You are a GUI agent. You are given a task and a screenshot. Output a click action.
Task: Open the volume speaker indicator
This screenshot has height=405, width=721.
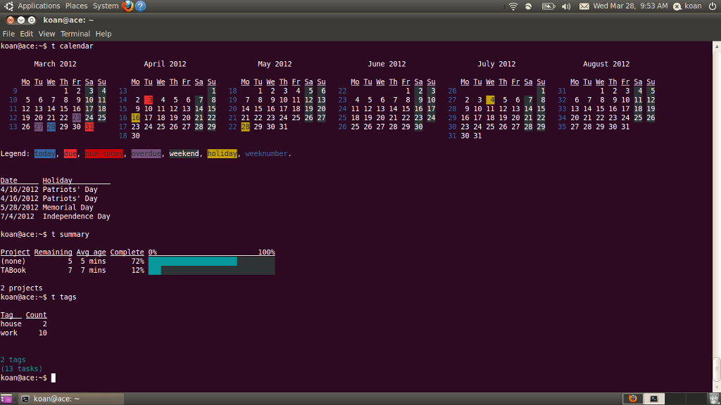pos(566,6)
